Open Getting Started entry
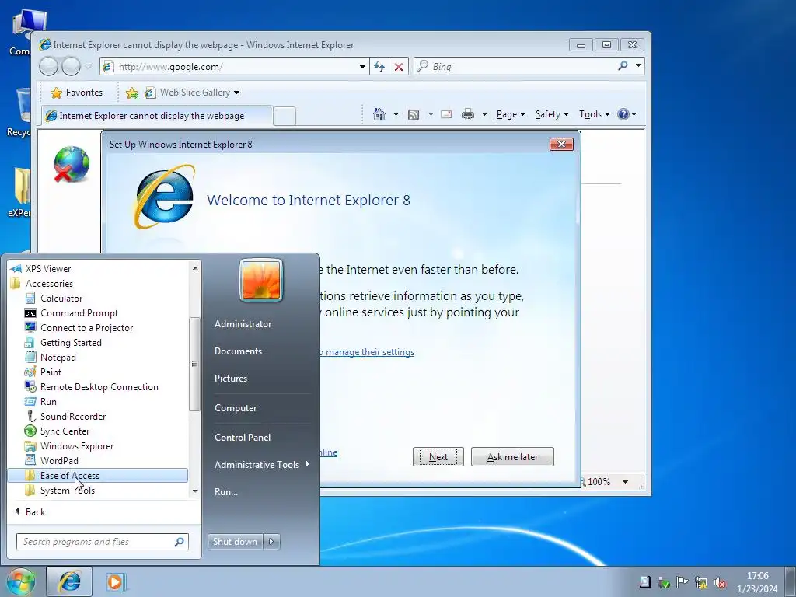Screen dimensions: 796x597 tap(71, 343)
